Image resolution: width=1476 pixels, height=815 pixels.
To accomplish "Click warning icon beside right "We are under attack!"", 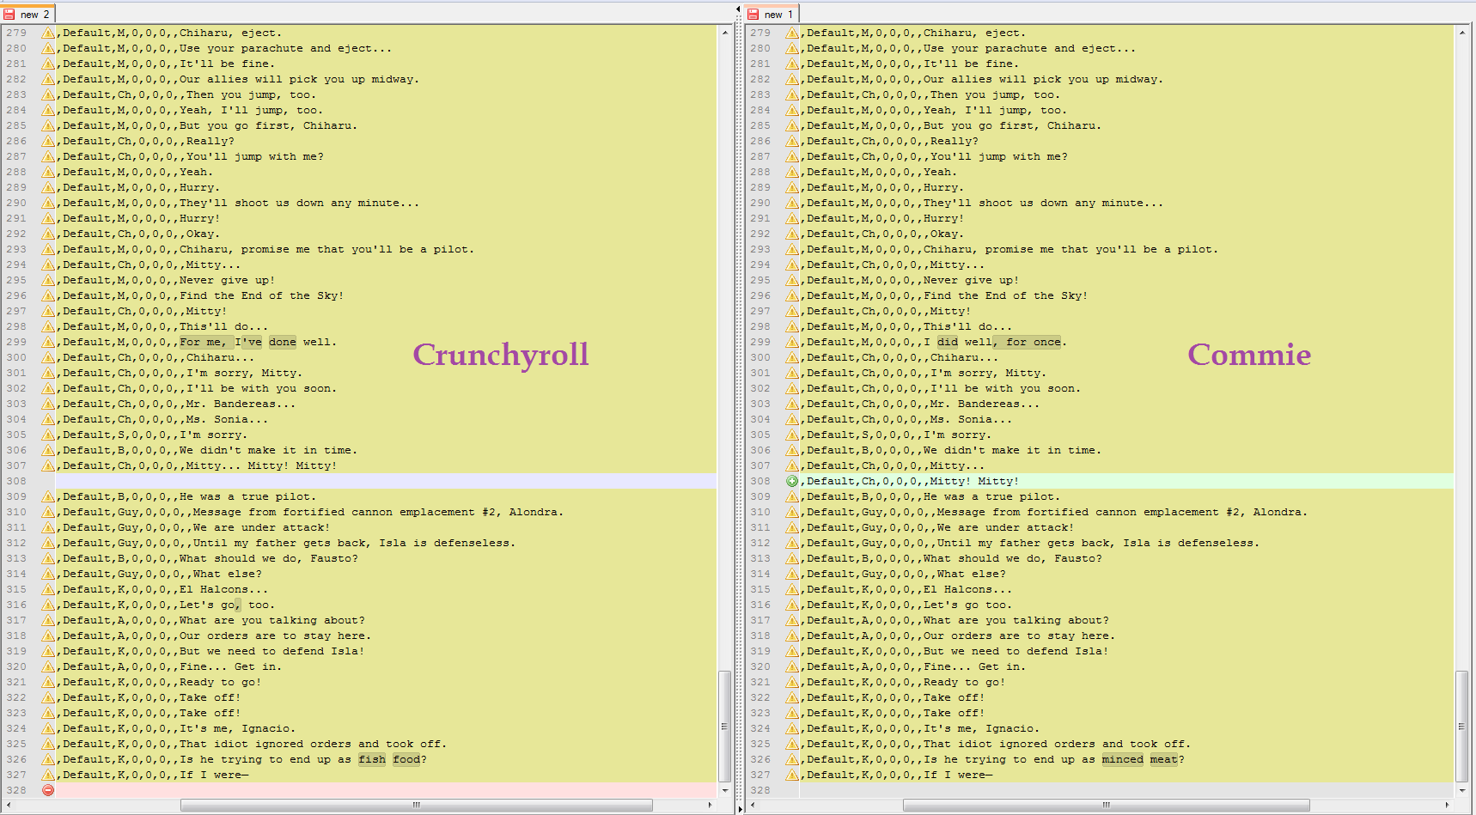I will pos(792,527).
